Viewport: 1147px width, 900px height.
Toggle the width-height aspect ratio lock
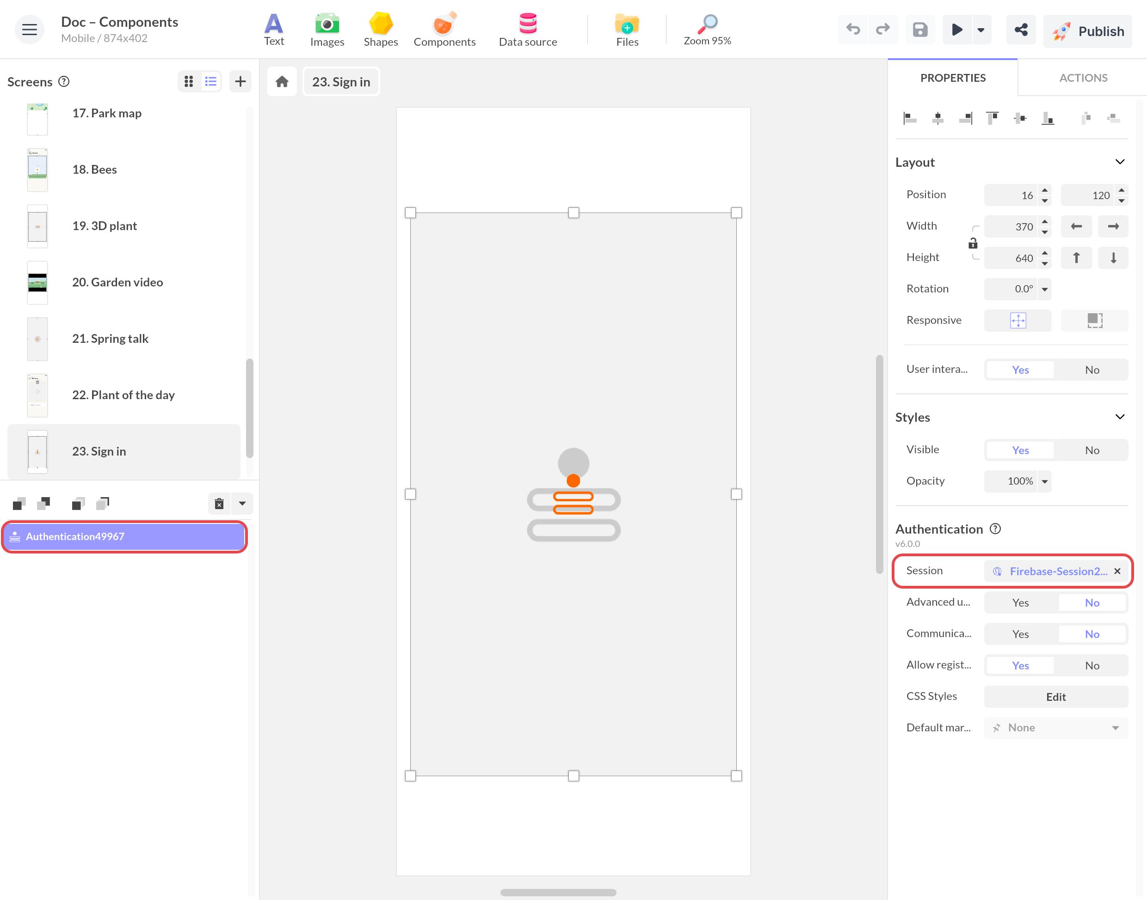click(973, 243)
